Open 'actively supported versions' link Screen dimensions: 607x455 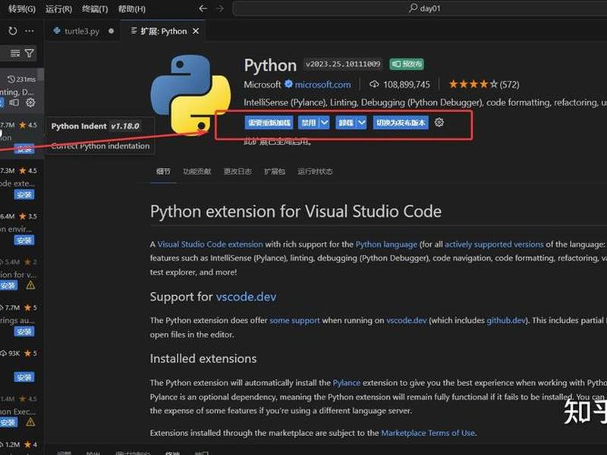click(494, 244)
